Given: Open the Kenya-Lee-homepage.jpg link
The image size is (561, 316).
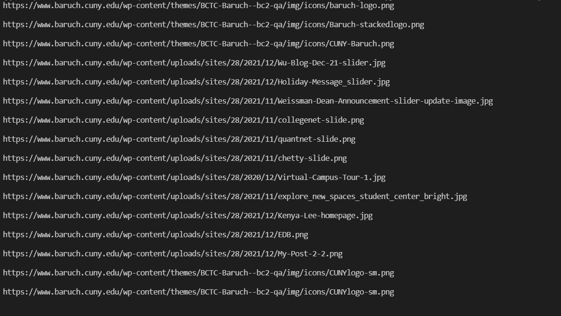Looking at the screenshot, I should [188, 216].
